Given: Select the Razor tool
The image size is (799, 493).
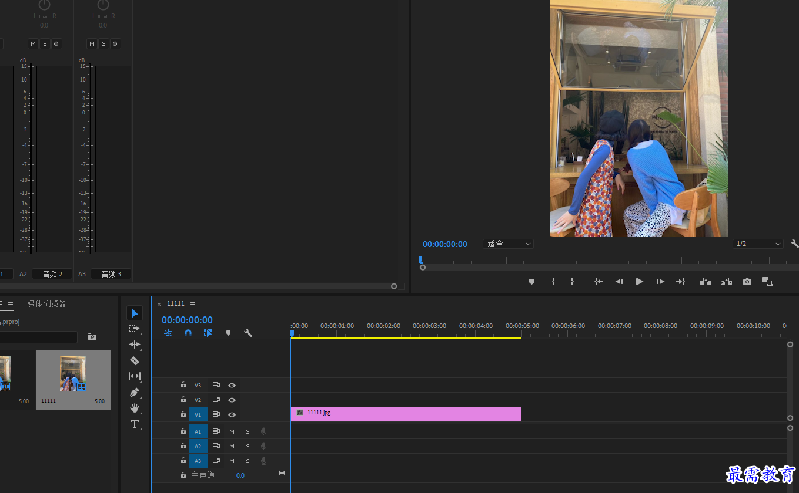Looking at the screenshot, I should pyautogui.click(x=135, y=360).
